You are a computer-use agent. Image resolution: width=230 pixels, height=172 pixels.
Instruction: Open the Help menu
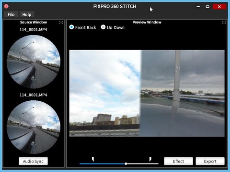(27, 14)
